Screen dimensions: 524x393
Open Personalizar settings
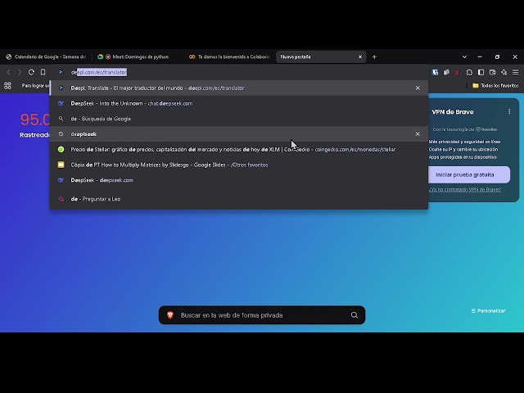click(488, 311)
